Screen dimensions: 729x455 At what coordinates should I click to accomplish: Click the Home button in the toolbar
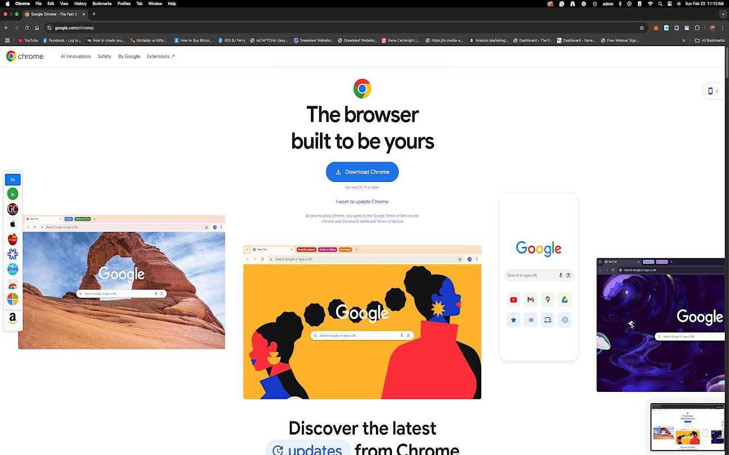pyautogui.click(x=37, y=28)
